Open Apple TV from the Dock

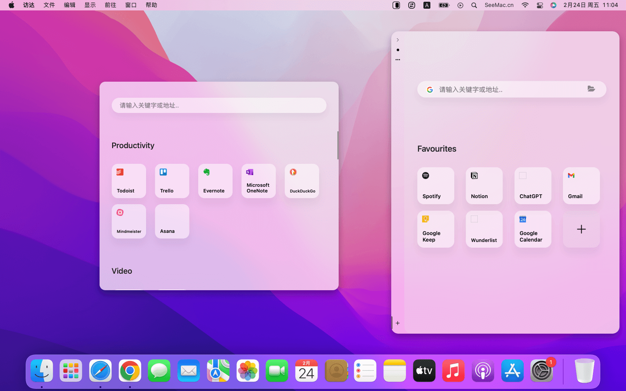click(424, 371)
